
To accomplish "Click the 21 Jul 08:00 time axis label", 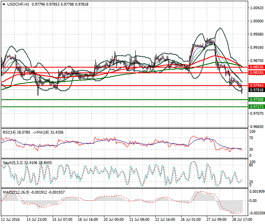I will point(139,220).
